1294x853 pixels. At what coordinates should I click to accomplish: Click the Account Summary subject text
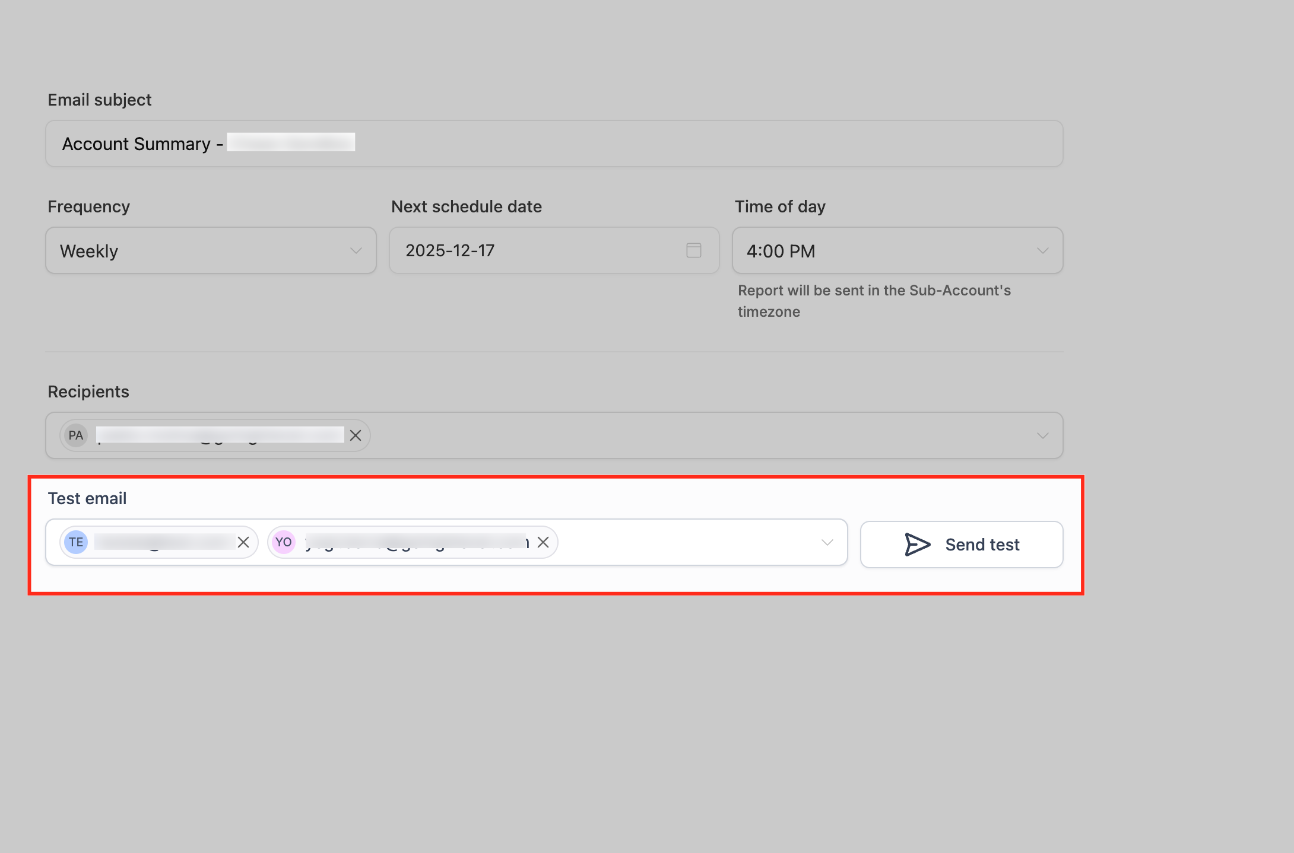coord(137,144)
